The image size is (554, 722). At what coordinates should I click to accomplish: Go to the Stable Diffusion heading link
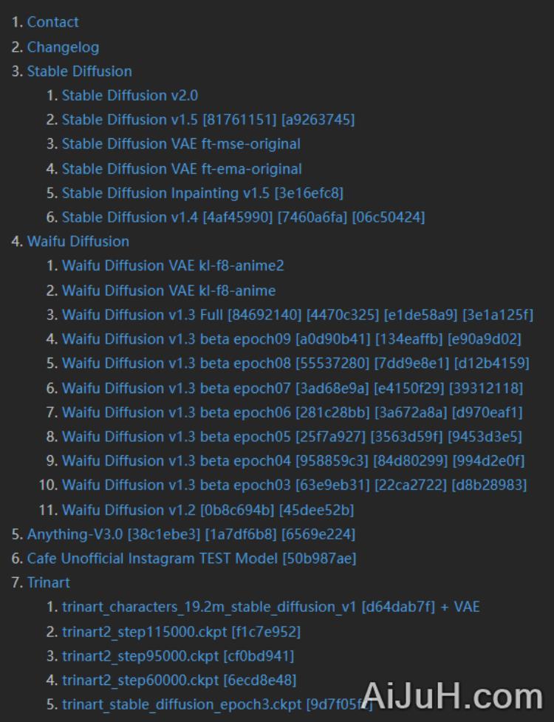click(79, 71)
